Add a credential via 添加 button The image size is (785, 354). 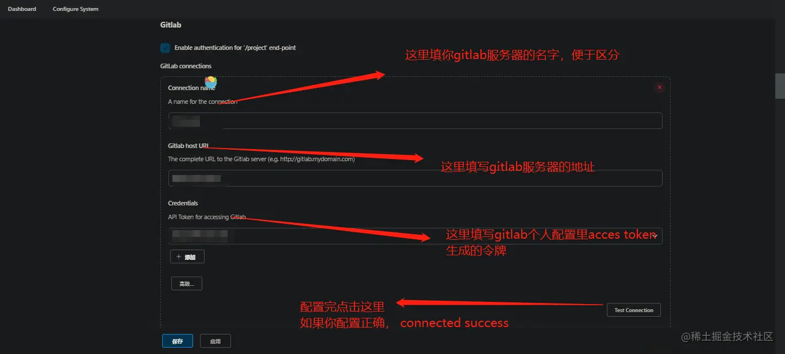(x=187, y=256)
